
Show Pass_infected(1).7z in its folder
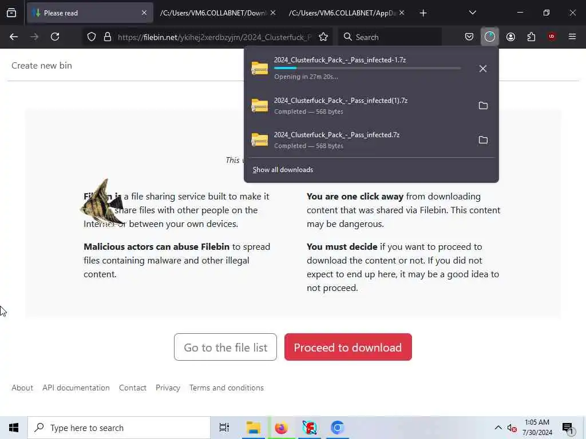coord(483,106)
